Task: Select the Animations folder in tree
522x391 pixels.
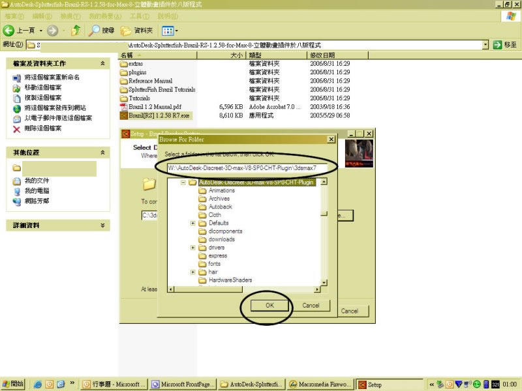Action: coord(217,190)
